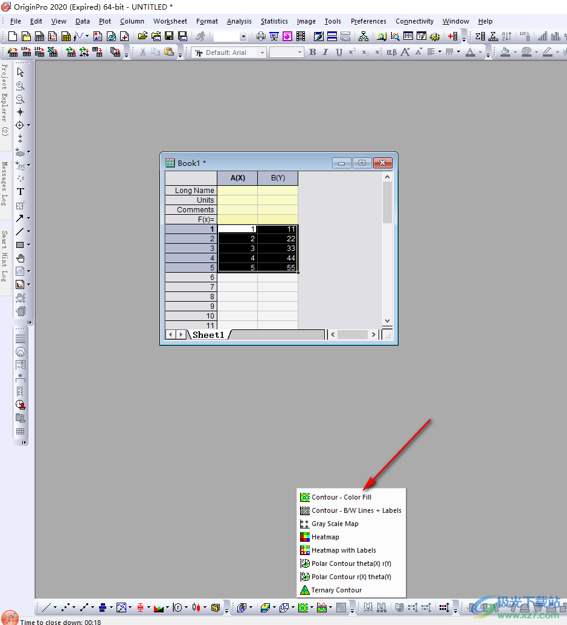
Task: Expand the font color A dropdown arrow
Action: [x=481, y=52]
